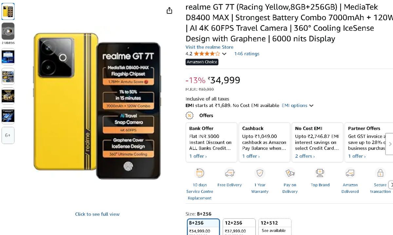Image resolution: width=393 pixels, height=235 pixels.
Task: Visit the realme Store link
Action: 209,47
